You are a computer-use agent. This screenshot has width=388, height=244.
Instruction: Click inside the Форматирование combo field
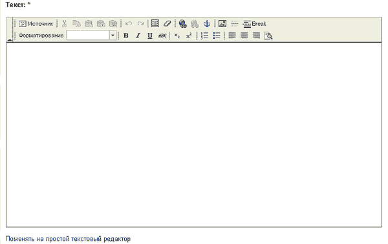point(88,36)
